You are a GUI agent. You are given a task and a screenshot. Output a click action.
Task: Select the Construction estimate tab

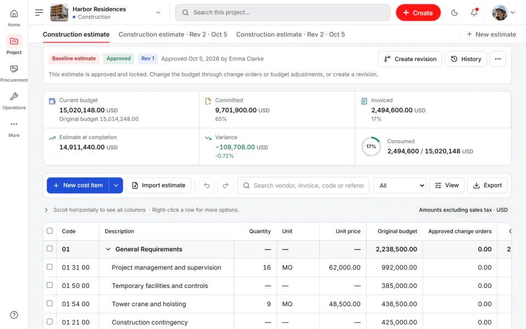pyautogui.click(x=76, y=34)
